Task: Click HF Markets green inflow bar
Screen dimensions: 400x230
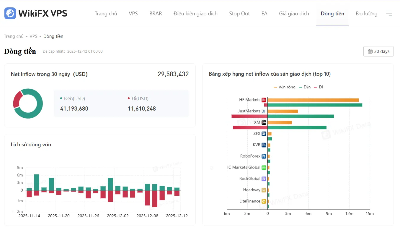Action: 315,105
